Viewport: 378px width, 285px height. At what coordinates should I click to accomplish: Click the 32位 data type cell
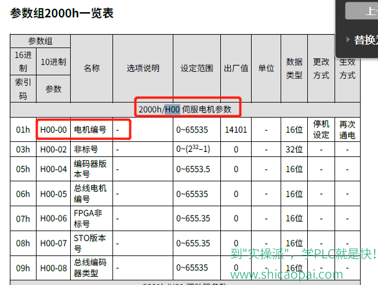coord(294,149)
